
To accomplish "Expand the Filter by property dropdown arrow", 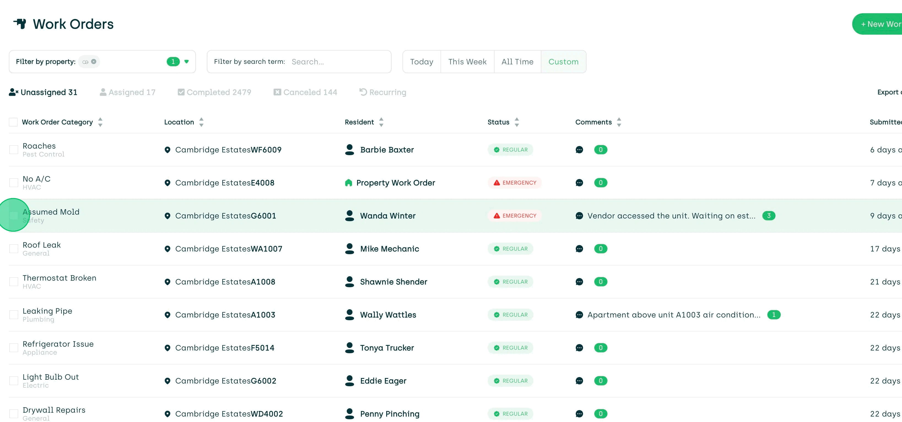I will (x=187, y=62).
